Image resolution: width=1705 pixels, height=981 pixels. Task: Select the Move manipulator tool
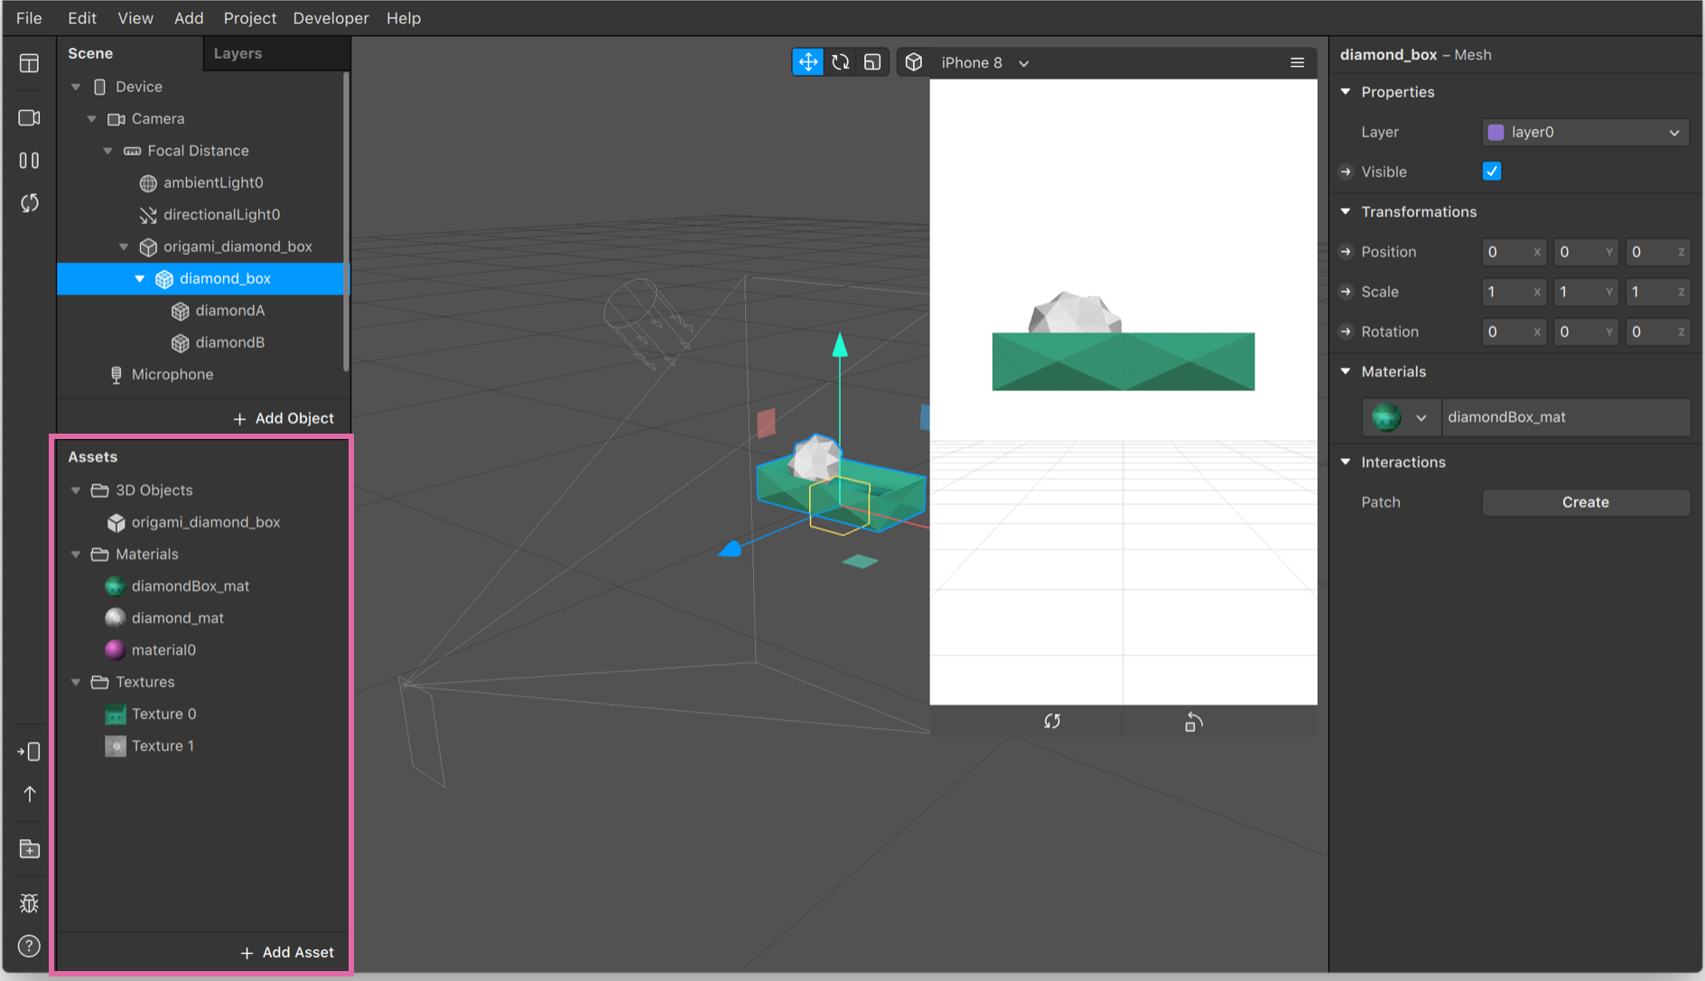click(807, 62)
